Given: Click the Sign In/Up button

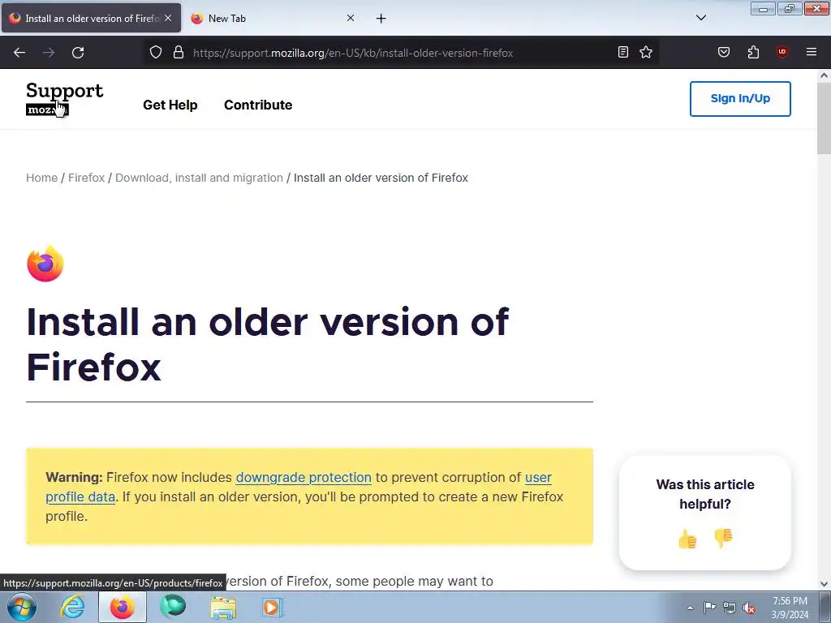Looking at the screenshot, I should click(x=740, y=98).
